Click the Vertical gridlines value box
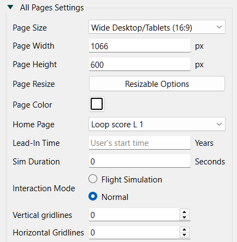 pos(134,215)
